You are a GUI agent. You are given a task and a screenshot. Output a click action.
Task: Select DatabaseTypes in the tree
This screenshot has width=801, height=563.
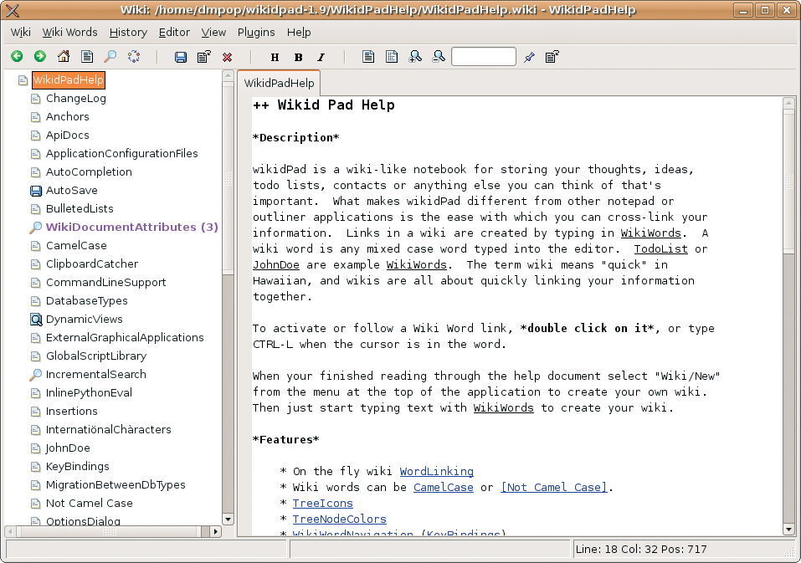tap(87, 300)
